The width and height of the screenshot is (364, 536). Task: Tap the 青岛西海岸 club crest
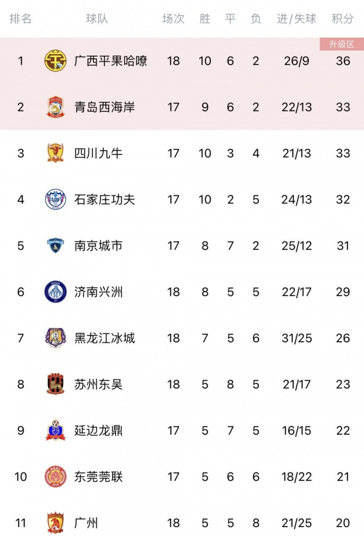55,107
